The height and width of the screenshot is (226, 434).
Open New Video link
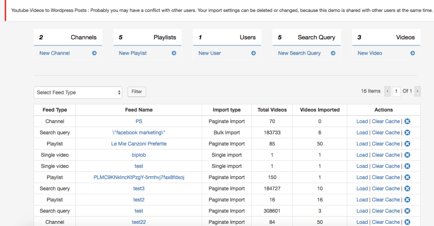pos(370,53)
